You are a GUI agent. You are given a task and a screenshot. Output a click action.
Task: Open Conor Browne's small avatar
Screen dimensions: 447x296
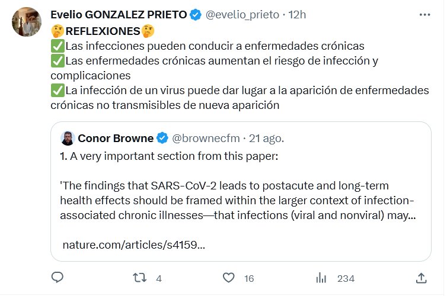[67, 139]
